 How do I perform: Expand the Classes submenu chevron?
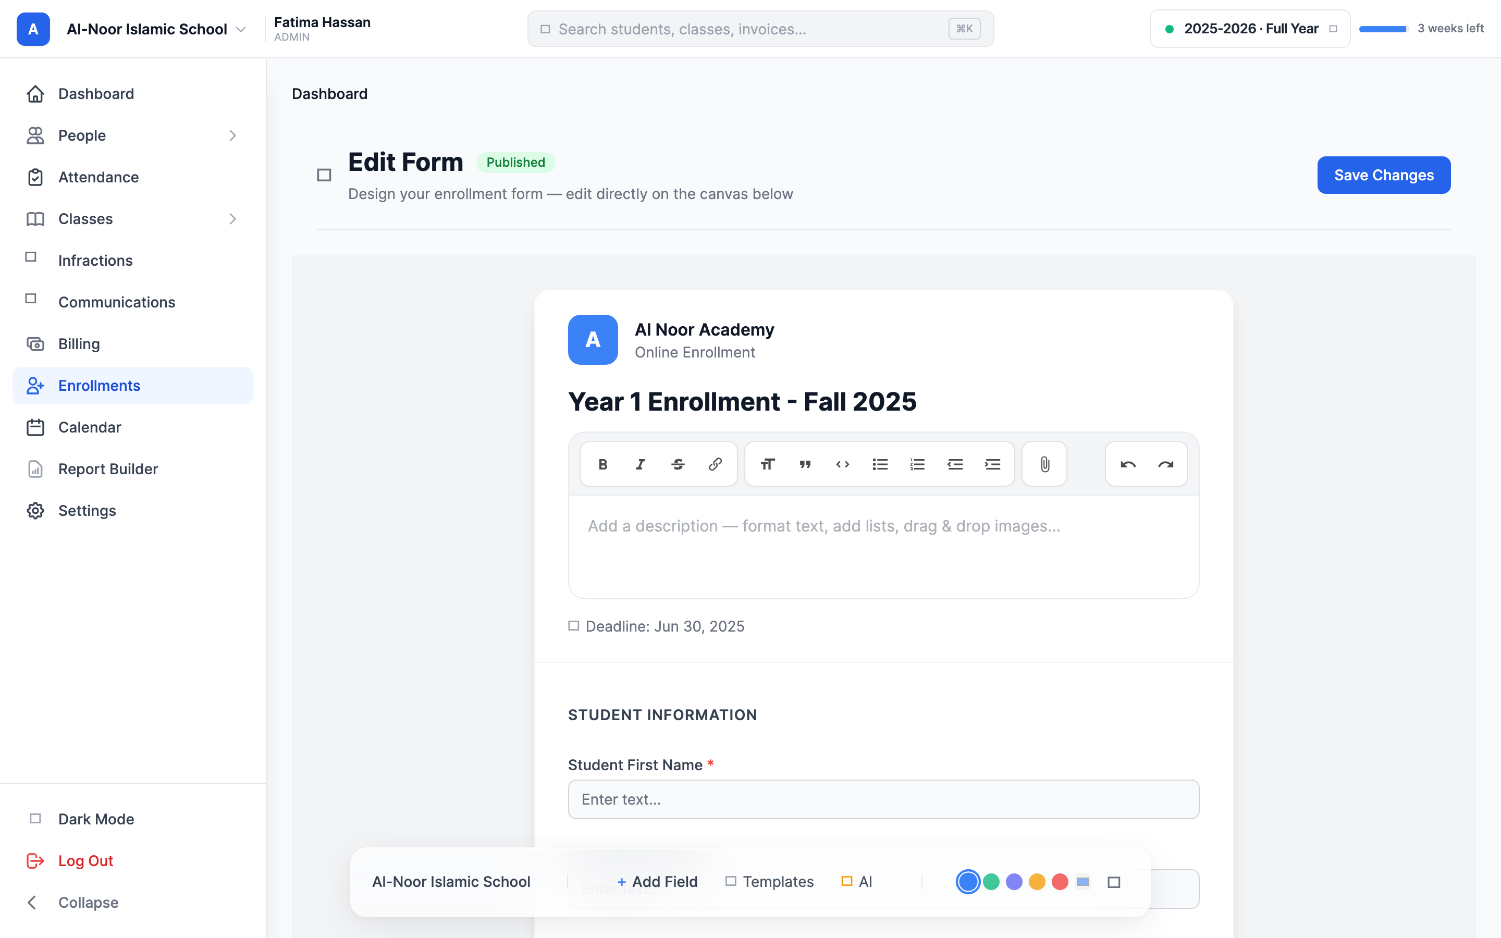click(x=232, y=219)
